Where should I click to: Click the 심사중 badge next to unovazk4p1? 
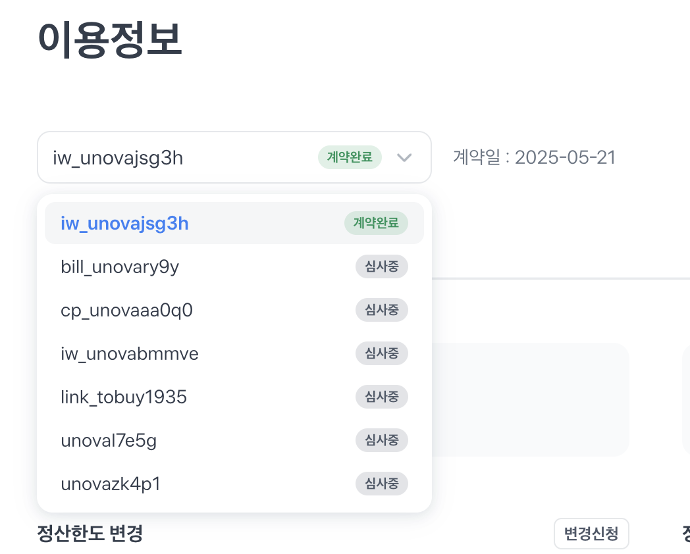point(382,484)
